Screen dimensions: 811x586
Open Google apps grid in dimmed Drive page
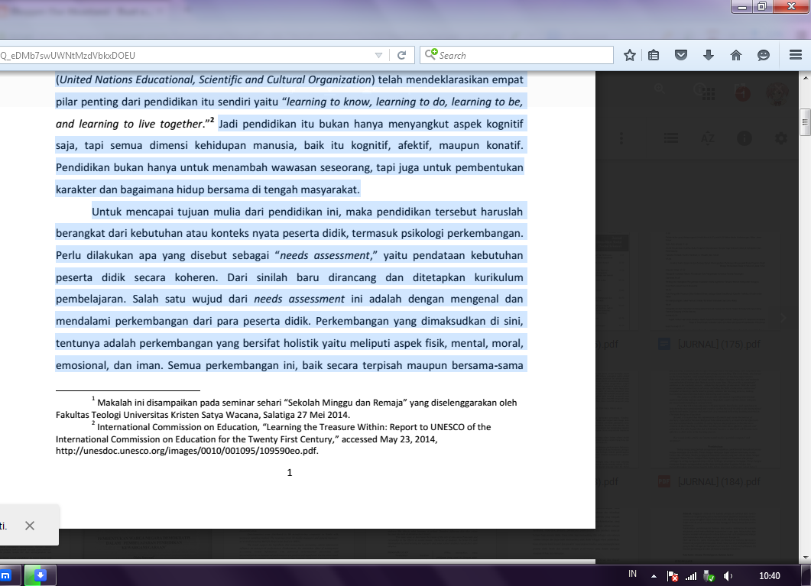708,93
